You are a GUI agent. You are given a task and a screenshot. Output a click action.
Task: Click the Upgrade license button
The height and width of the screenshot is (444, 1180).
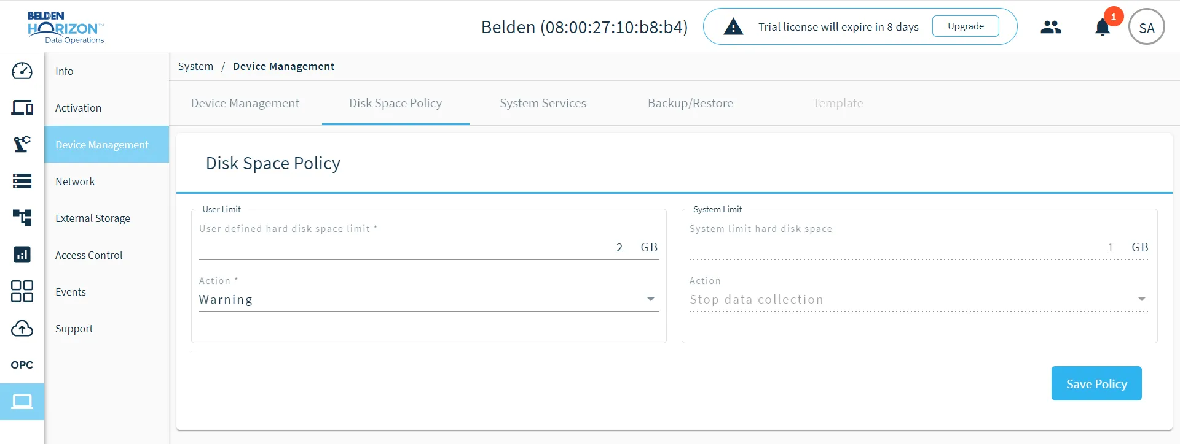tap(966, 26)
